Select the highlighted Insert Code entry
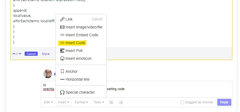Image resolution: width=240 pixels, height=112 pixels. click(x=73, y=43)
